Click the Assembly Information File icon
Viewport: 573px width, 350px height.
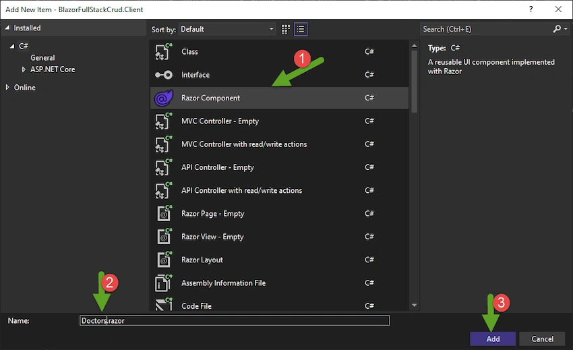pyautogui.click(x=163, y=283)
